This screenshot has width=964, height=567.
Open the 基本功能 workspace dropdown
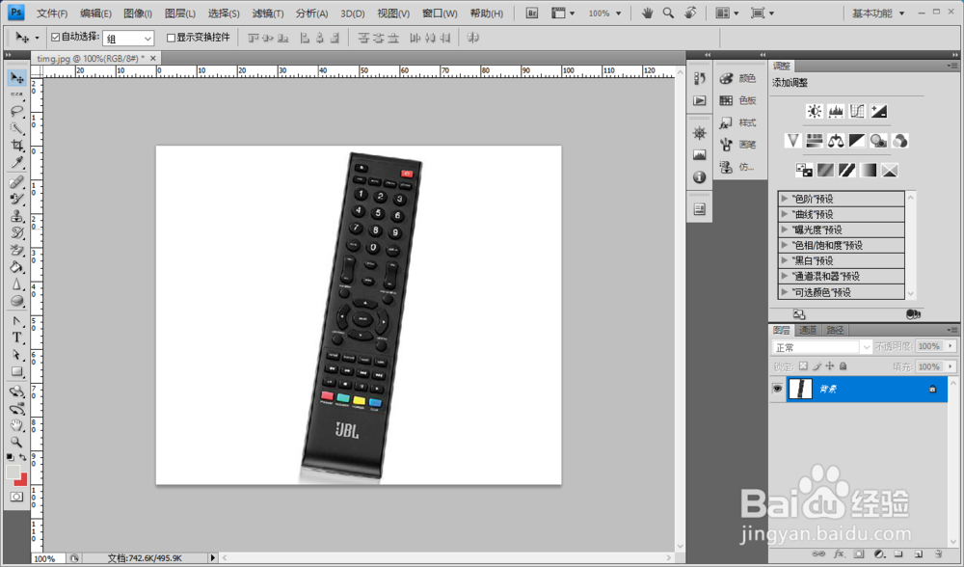[878, 13]
